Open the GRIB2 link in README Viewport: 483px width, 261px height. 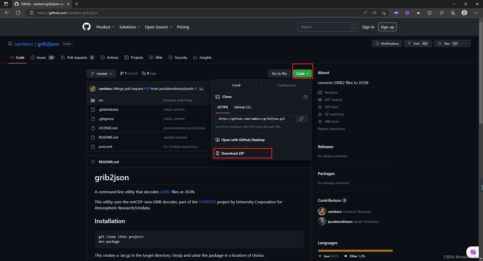[x=165, y=192]
